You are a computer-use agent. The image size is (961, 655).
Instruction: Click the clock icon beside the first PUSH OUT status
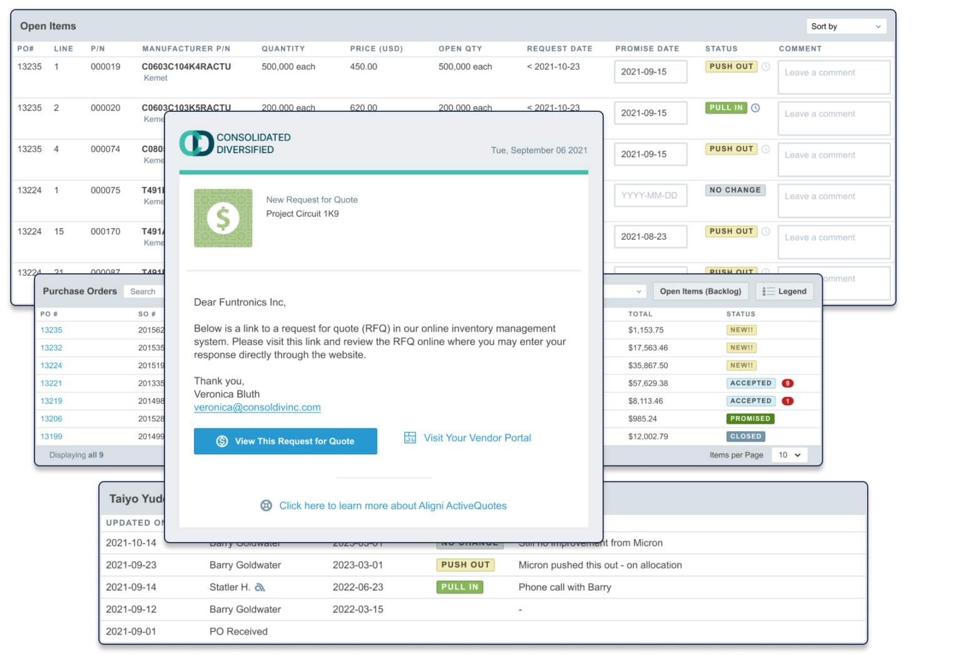tap(766, 66)
